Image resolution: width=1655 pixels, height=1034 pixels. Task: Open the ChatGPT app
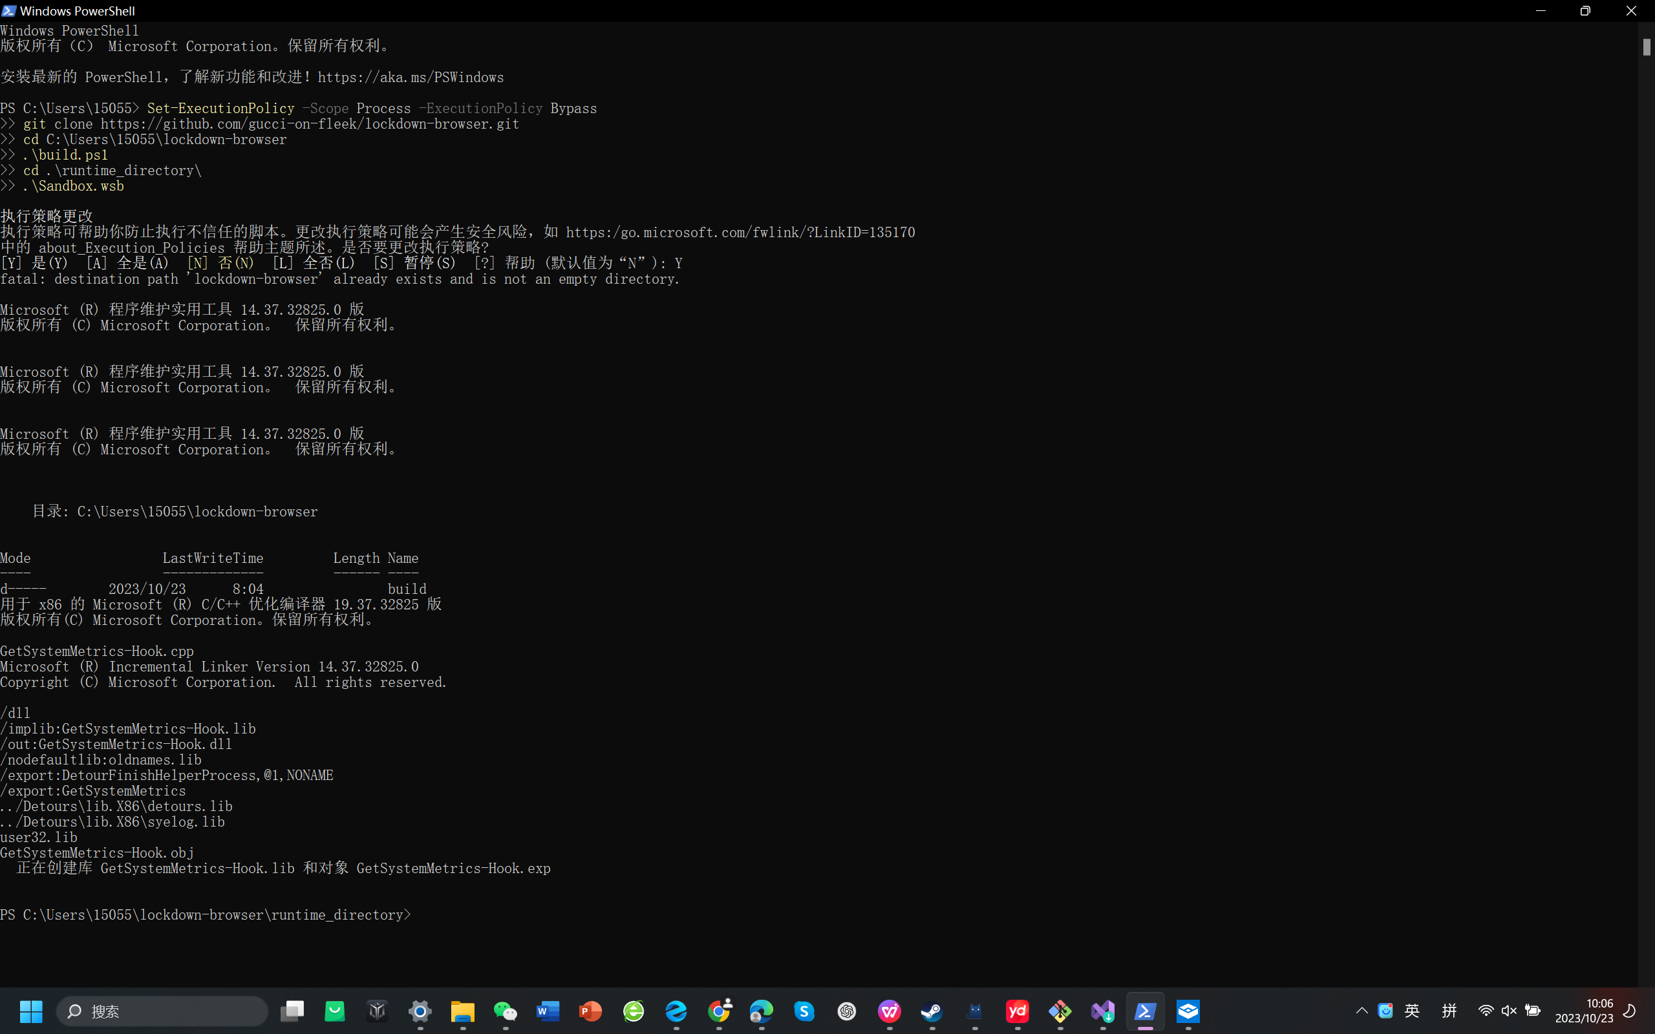click(x=847, y=1012)
